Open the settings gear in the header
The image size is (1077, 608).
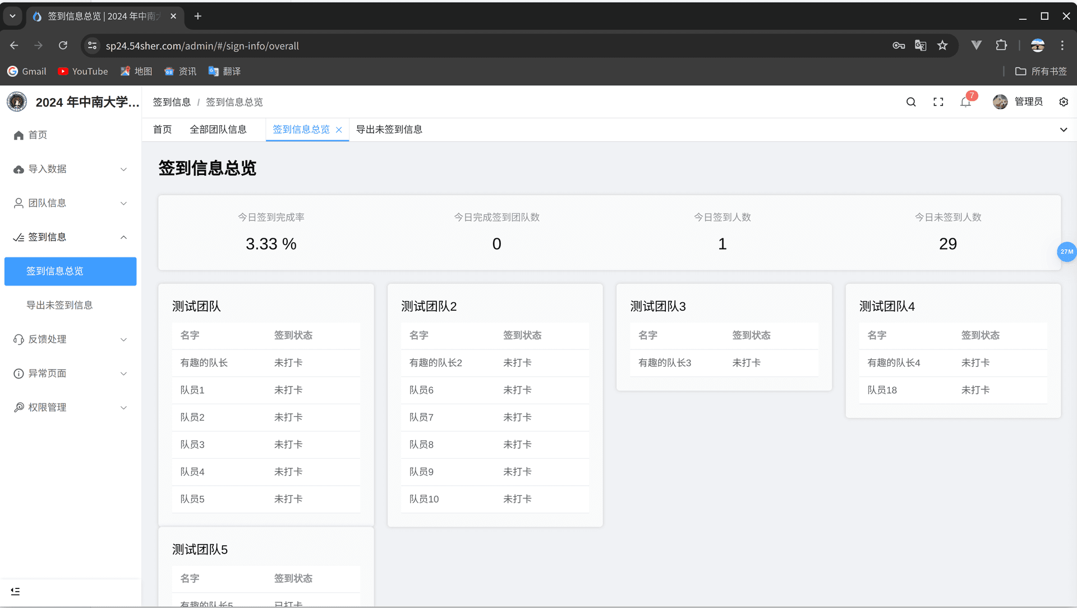click(x=1064, y=102)
